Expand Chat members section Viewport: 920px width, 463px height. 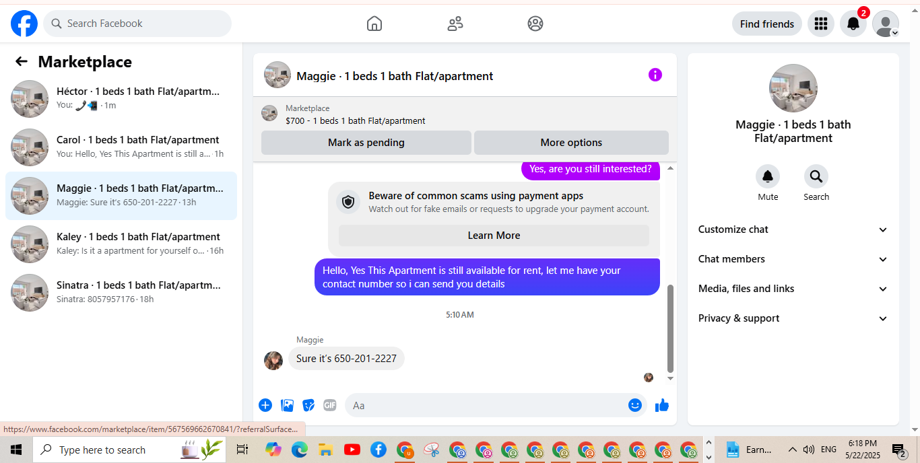(793, 259)
